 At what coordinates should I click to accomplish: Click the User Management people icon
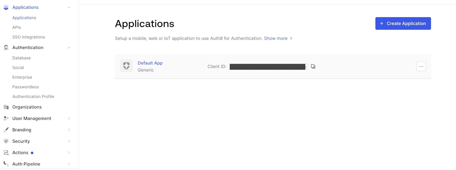6,118
